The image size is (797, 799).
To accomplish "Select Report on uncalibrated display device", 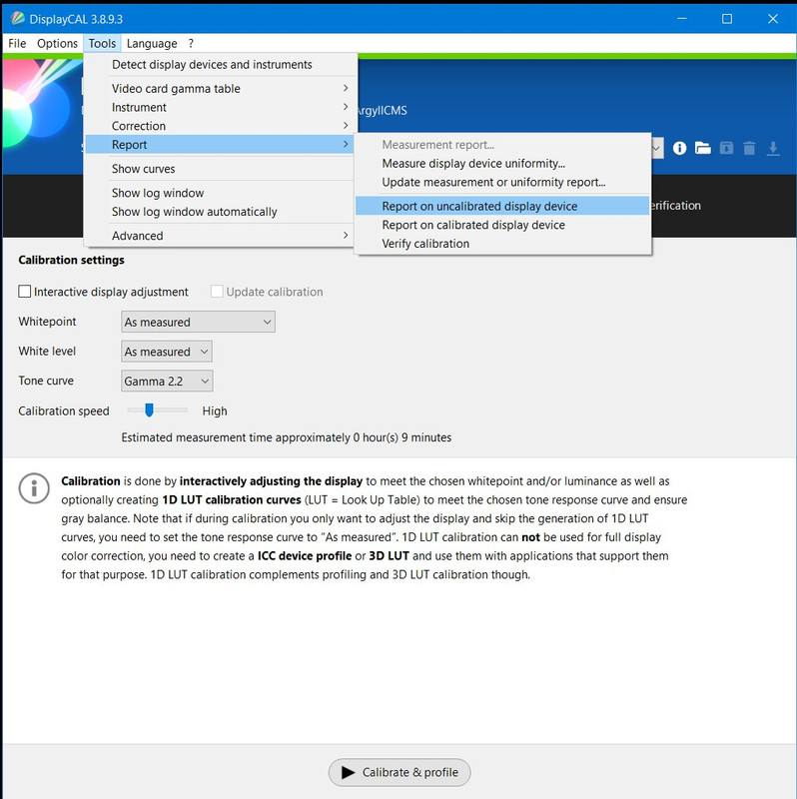I will (x=502, y=206).
